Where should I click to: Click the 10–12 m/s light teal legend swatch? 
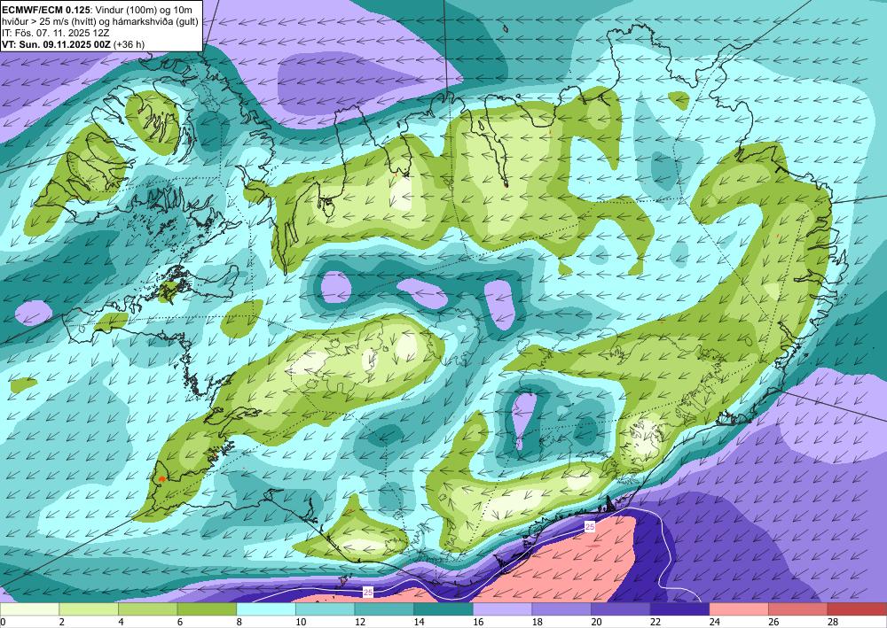(x=326, y=609)
